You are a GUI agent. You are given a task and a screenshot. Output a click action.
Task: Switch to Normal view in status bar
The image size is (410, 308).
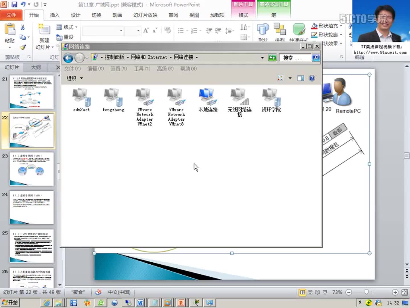(x=302, y=292)
